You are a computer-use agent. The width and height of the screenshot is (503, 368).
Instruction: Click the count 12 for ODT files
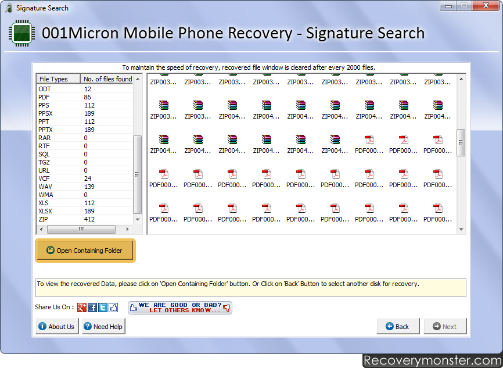[88, 89]
